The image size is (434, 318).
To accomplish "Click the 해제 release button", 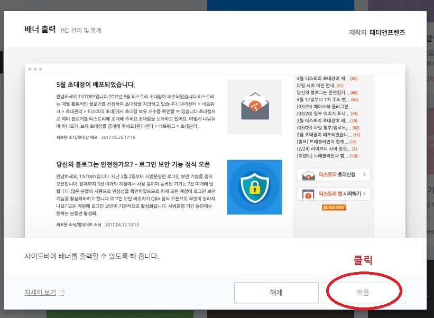I will [x=276, y=292].
